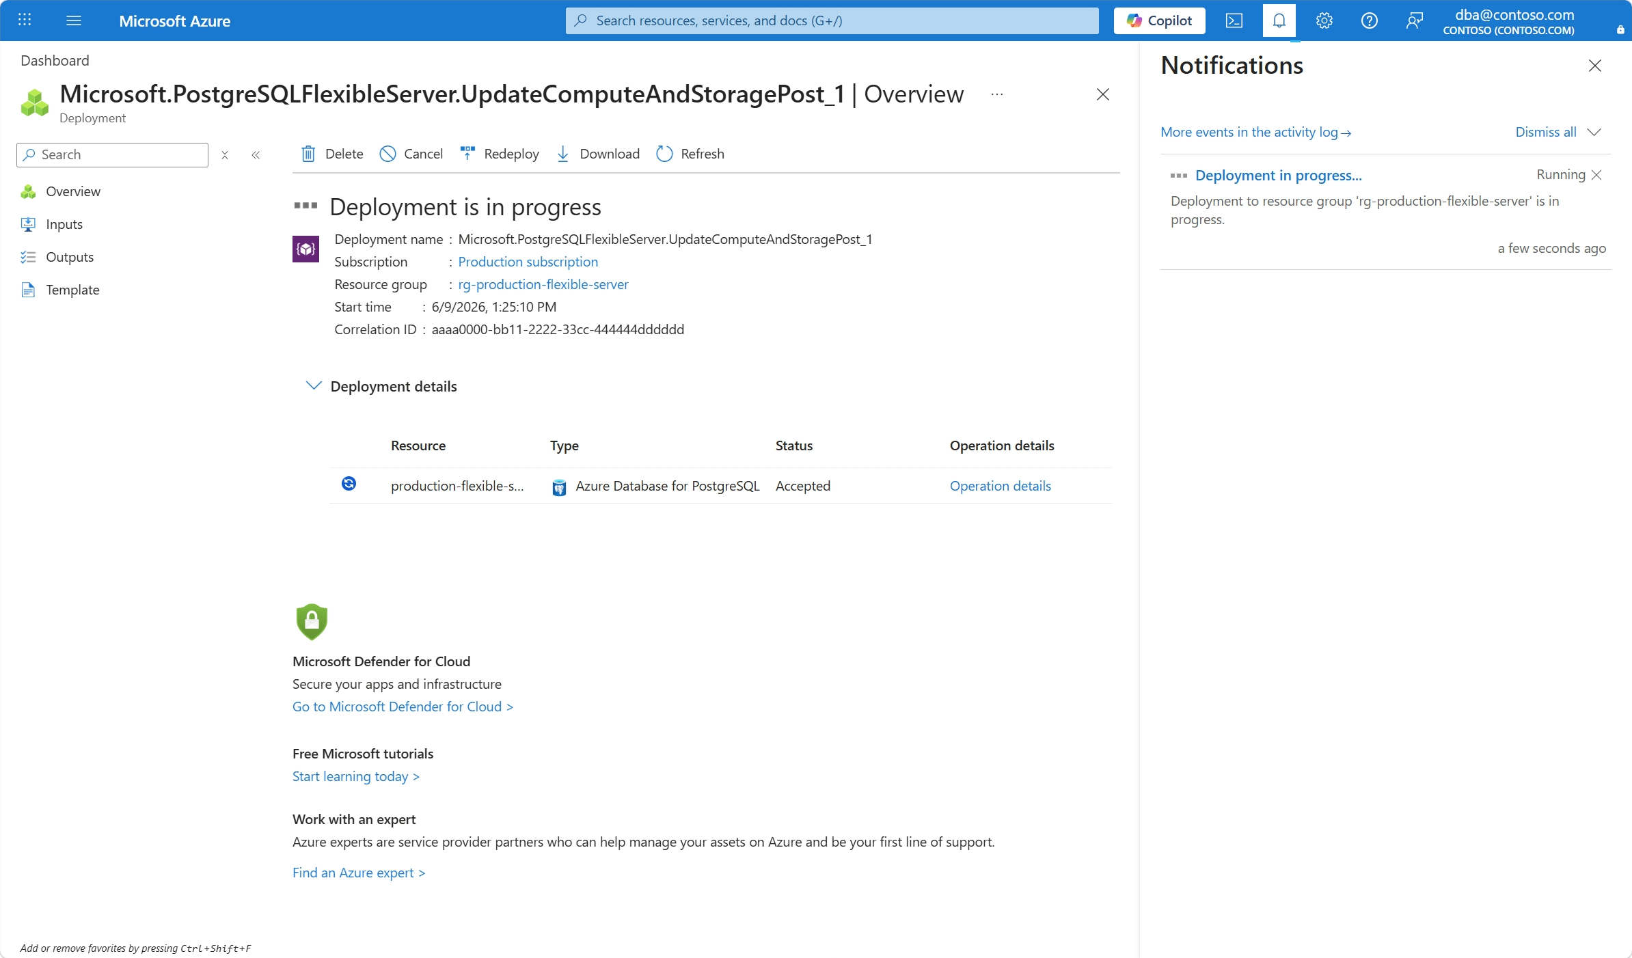The height and width of the screenshot is (958, 1632).
Task: Open rg-production-flexible-server resource group link
Action: point(543,284)
